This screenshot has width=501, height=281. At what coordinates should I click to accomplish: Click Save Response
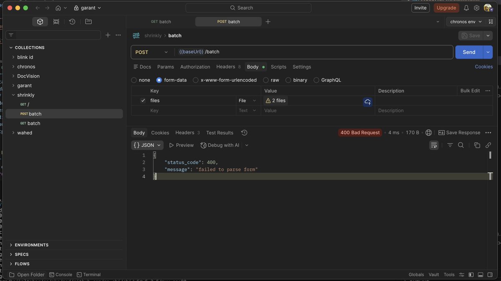(459, 133)
